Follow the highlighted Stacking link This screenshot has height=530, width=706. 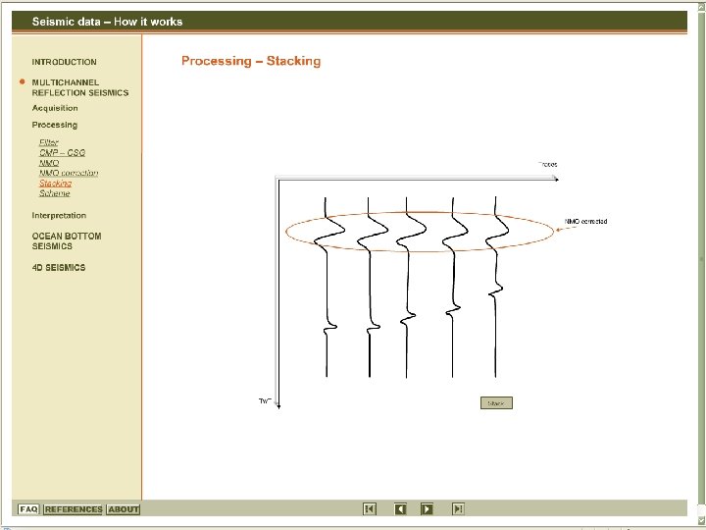[x=55, y=183]
